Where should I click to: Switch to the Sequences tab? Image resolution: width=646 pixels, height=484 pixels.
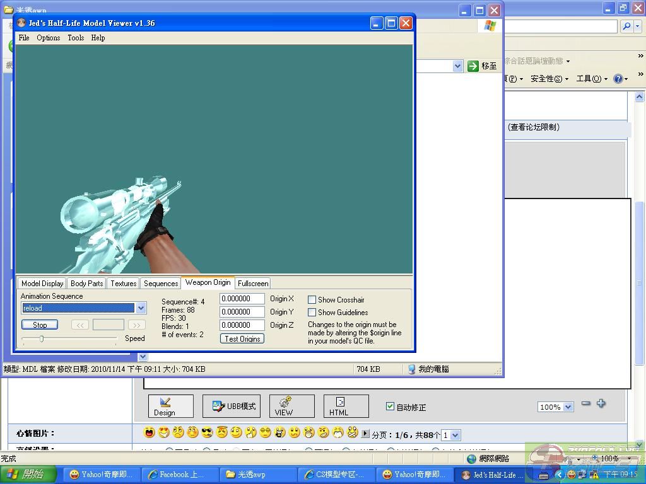[161, 283]
